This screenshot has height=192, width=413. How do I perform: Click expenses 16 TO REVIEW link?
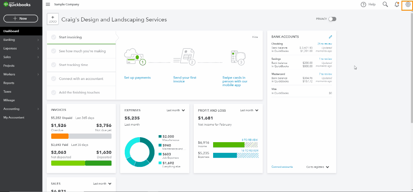250,150
